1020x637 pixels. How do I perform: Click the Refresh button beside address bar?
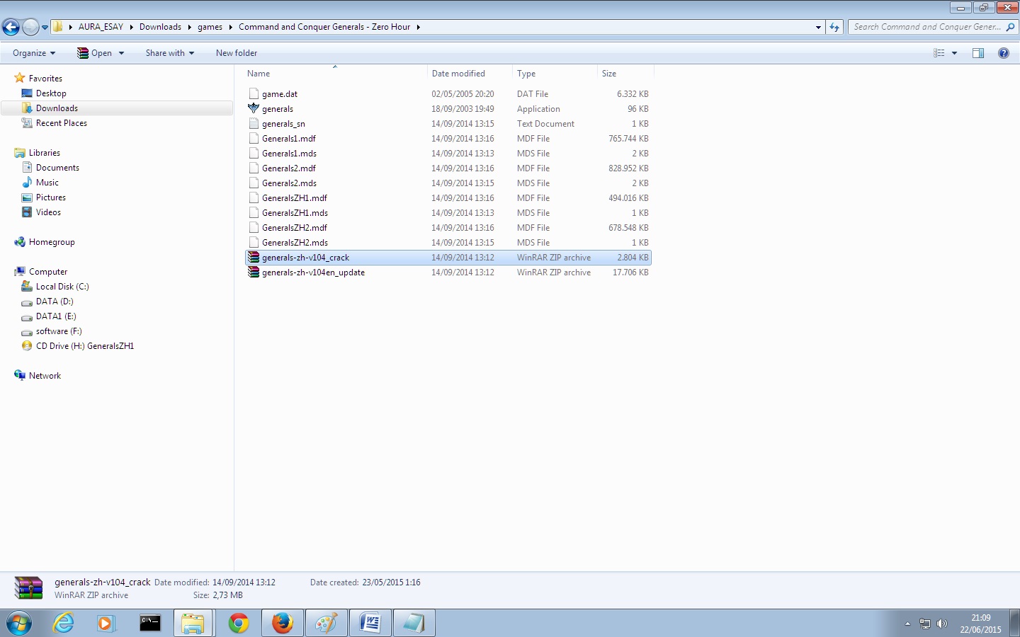tap(834, 27)
